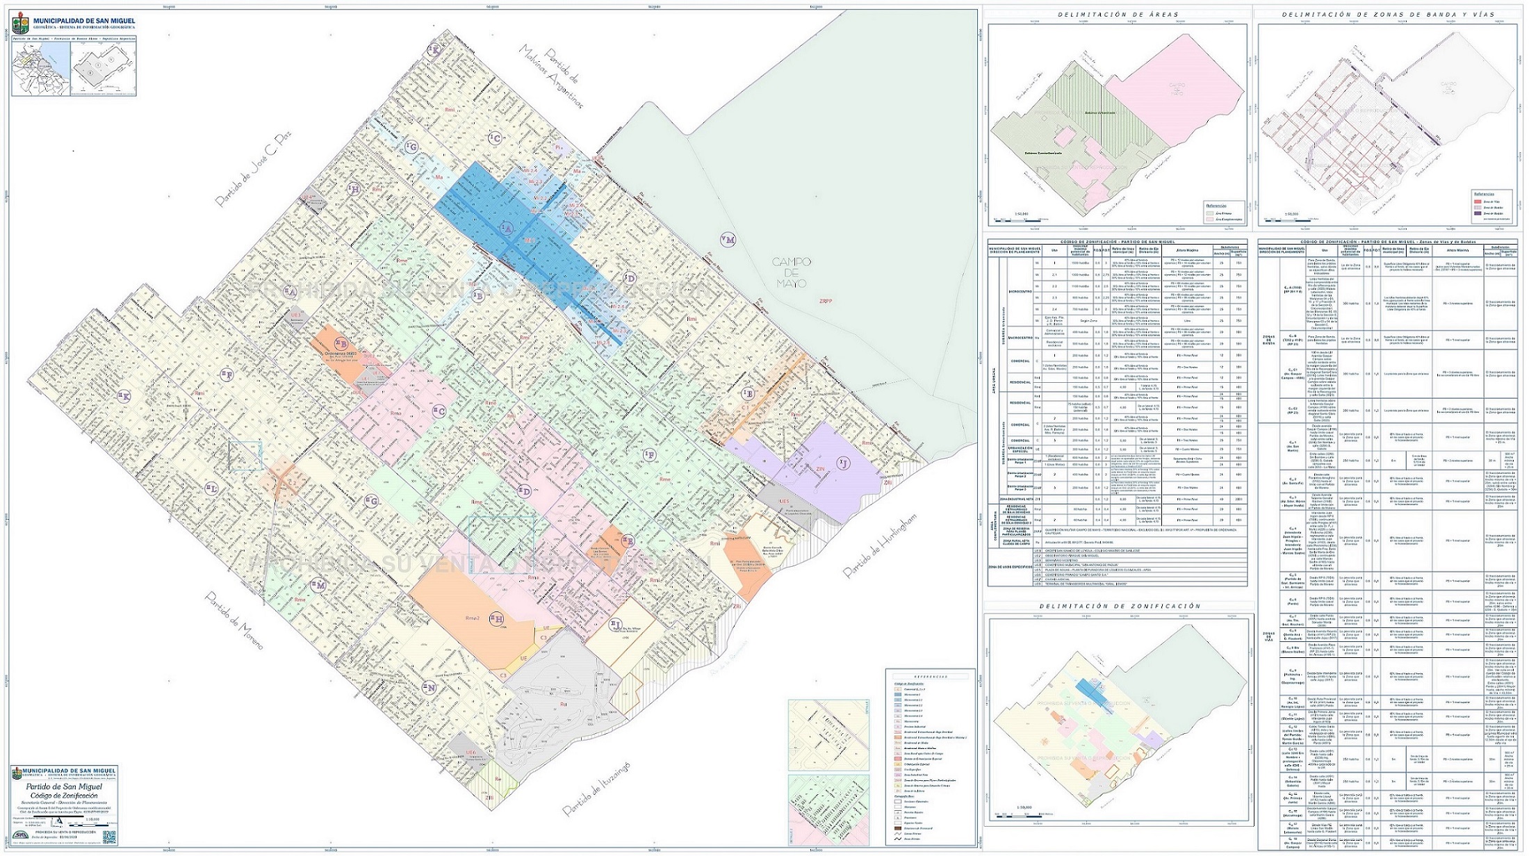Image resolution: width=1529 pixels, height=856 pixels.
Task: Select the circled B marker in the orange Ordenanza zone
Action: 341,343
